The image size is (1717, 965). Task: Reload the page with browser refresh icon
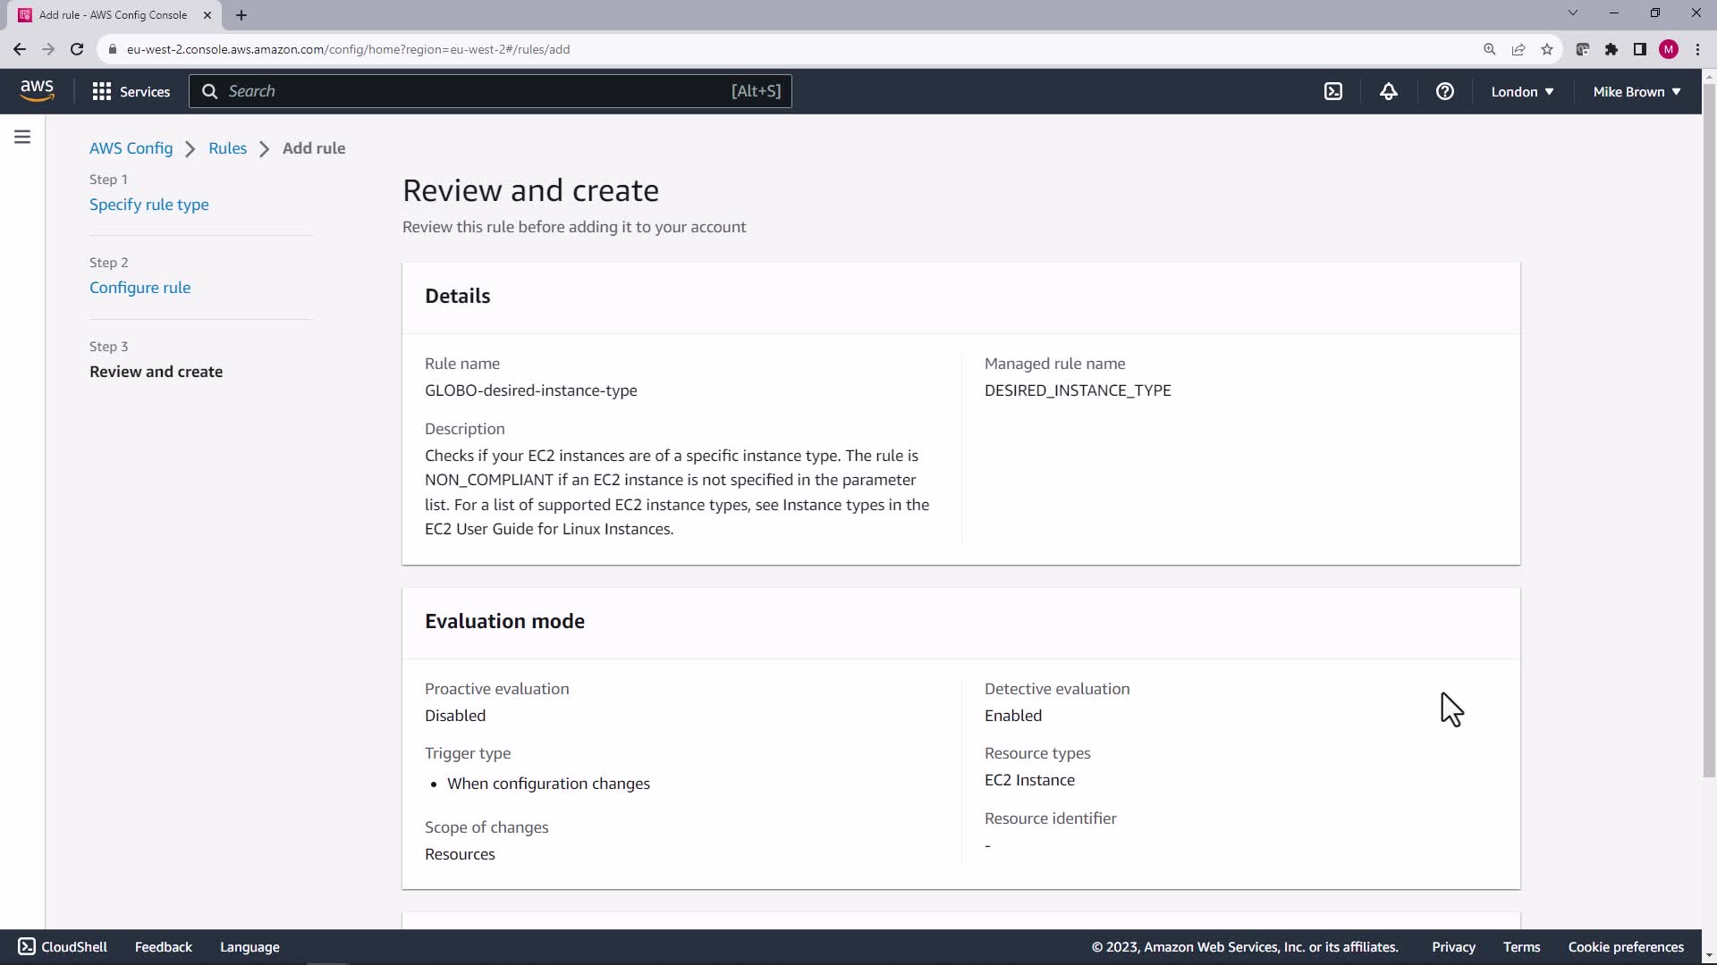[x=77, y=49]
